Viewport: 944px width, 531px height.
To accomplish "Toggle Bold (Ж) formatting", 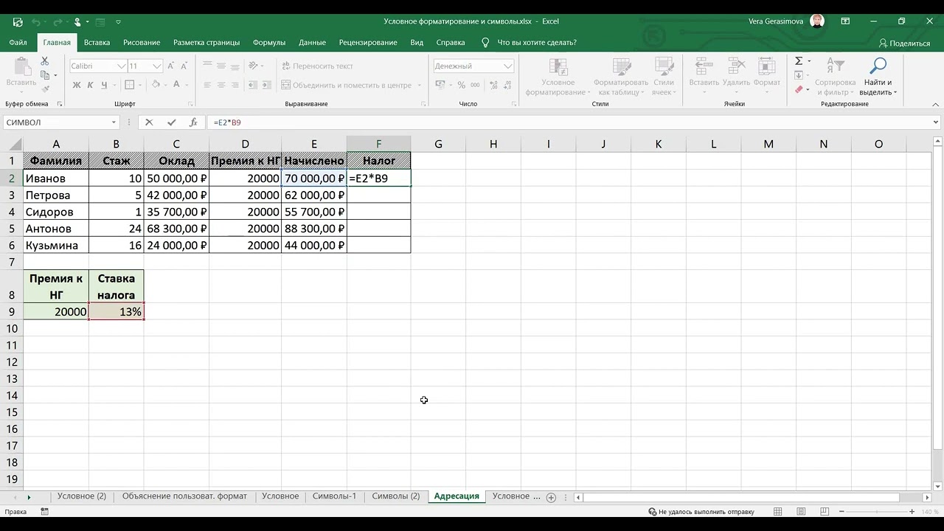I will pos(77,86).
